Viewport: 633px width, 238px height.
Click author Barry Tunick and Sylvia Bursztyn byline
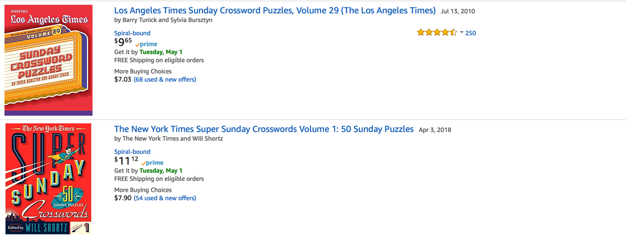click(x=163, y=20)
